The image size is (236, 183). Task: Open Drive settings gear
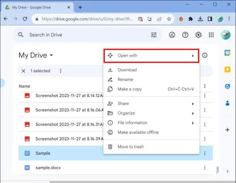[x=198, y=35]
